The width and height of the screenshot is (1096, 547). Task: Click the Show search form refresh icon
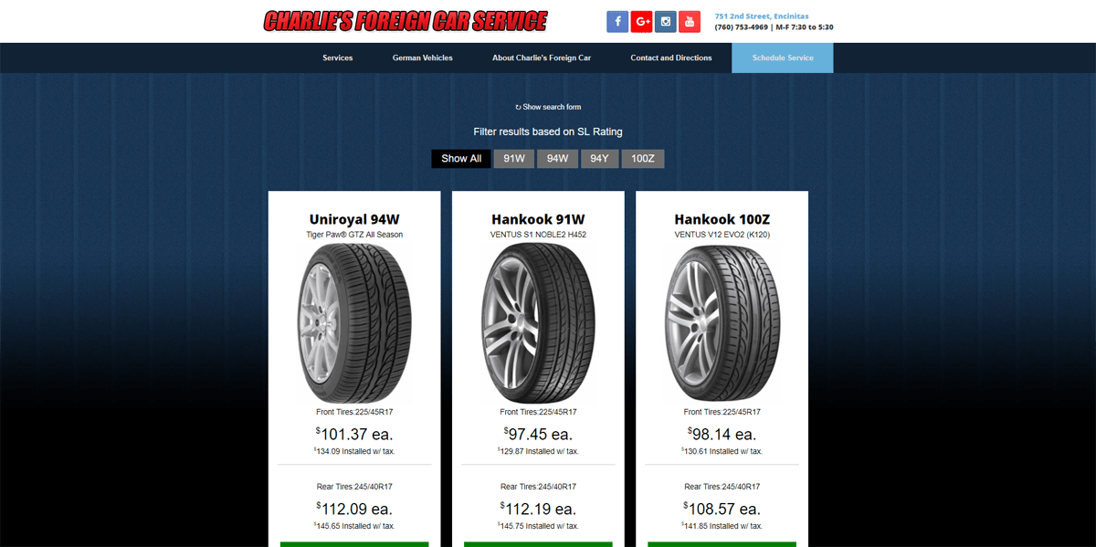coord(518,107)
